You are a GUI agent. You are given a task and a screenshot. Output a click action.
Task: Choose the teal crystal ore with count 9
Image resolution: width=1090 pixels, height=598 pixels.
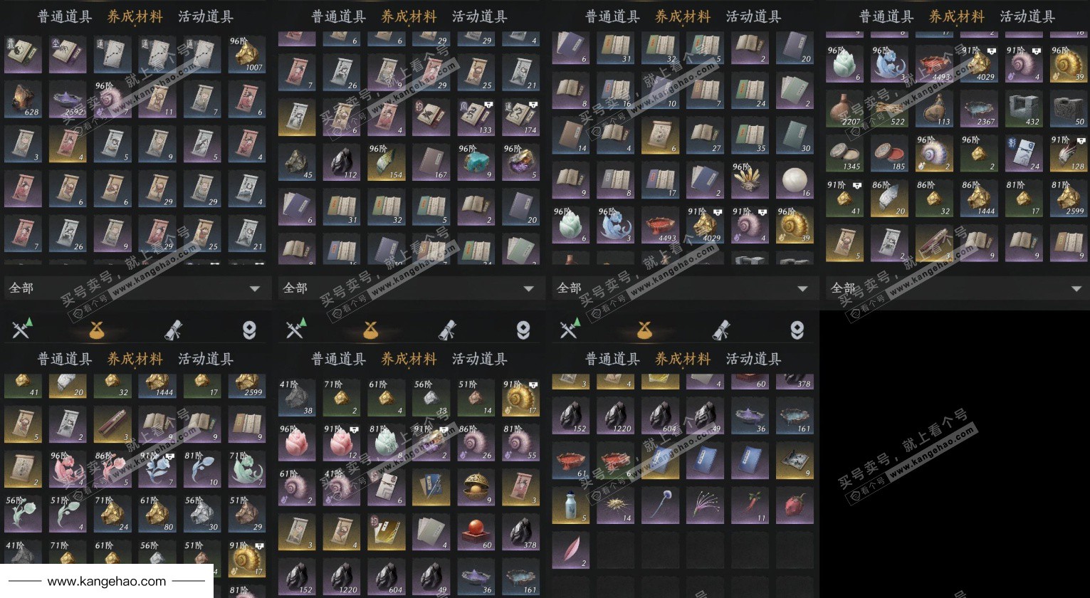(476, 162)
